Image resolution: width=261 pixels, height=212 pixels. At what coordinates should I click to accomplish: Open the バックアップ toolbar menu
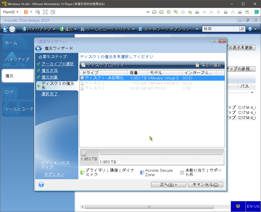tap(38, 29)
